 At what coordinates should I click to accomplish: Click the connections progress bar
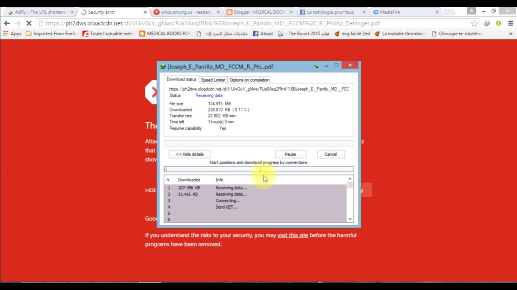pos(259,169)
